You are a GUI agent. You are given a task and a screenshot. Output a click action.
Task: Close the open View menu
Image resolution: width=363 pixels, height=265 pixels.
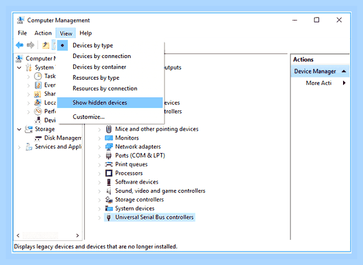click(66, 33)
